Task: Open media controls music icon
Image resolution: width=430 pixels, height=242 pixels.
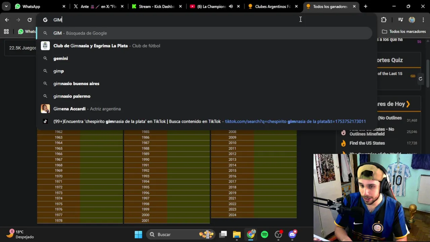Action: 400,20
